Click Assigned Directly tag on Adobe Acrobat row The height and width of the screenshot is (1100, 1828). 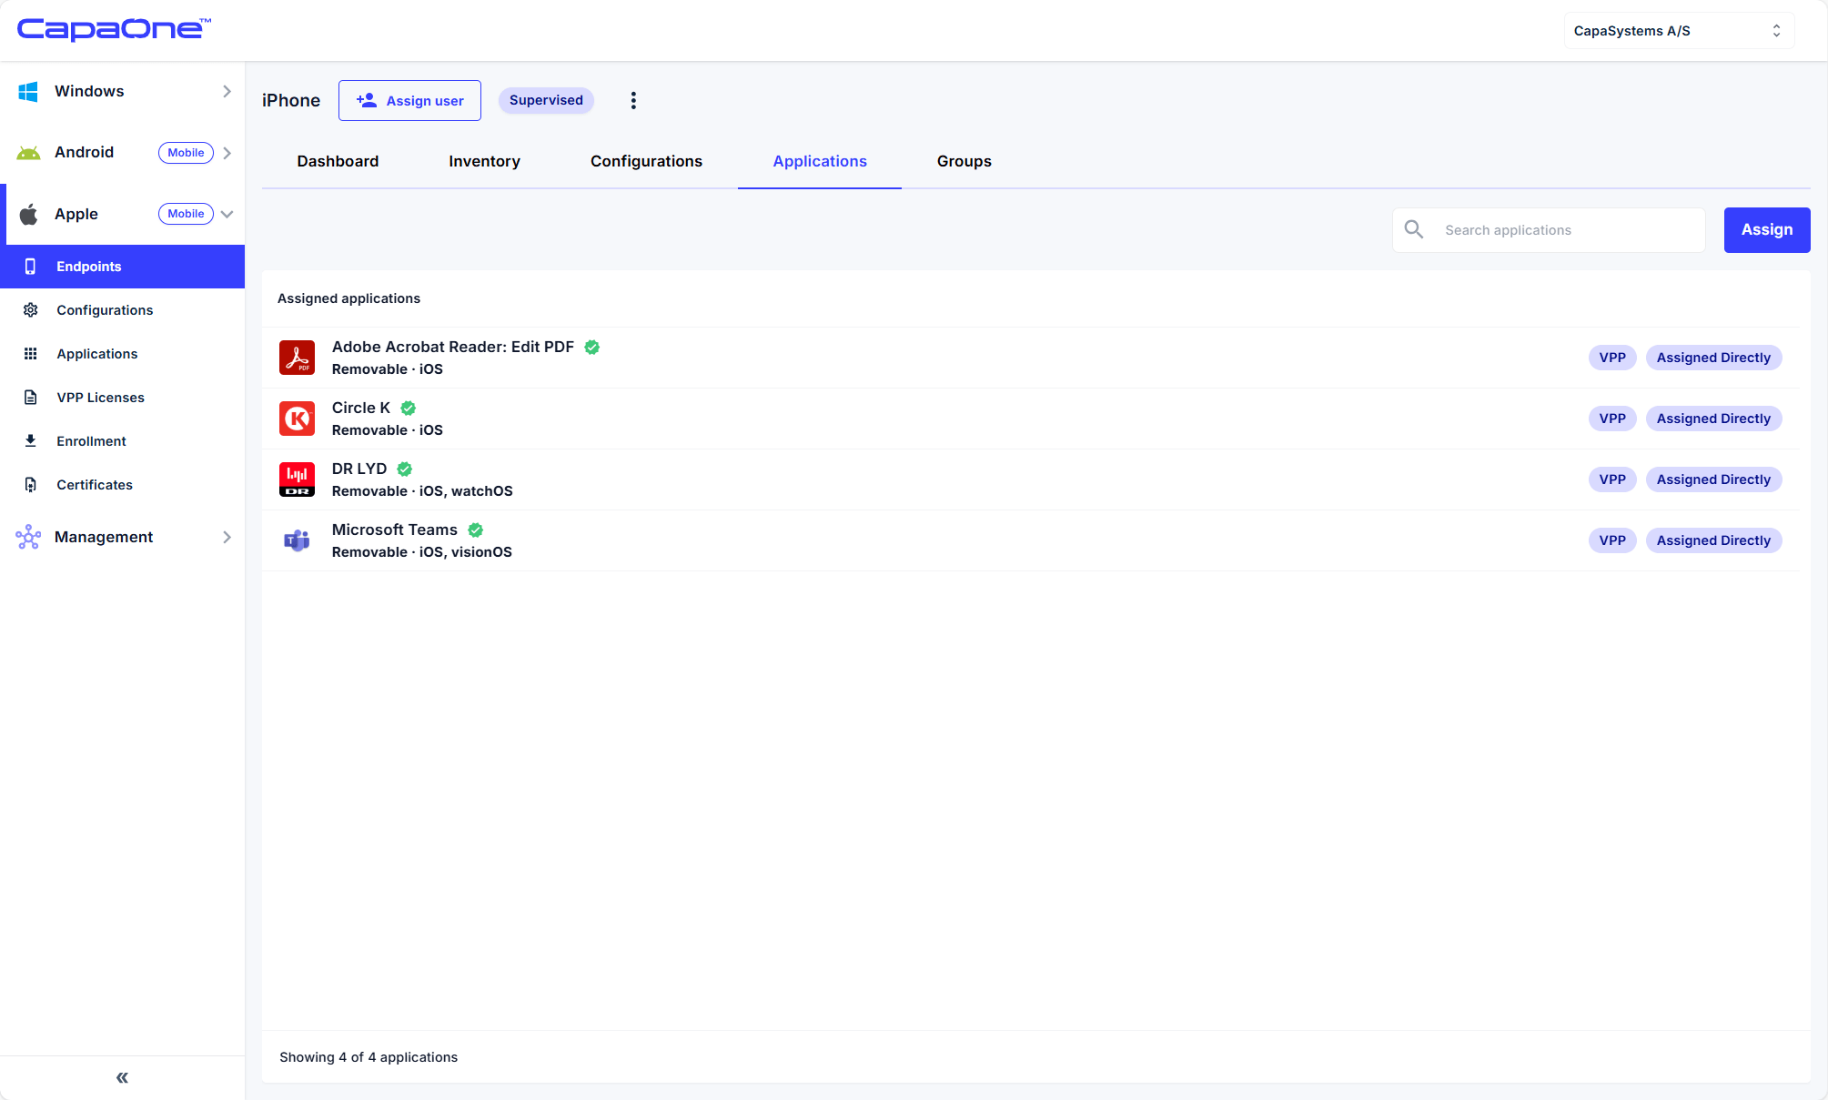1712,358
